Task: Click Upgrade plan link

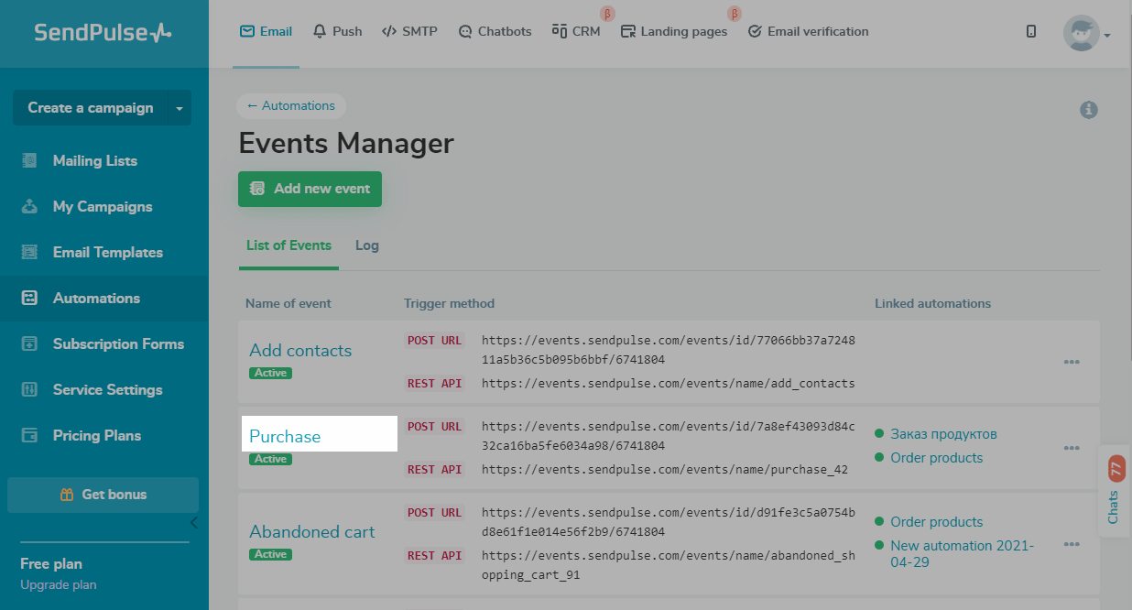Action: (x=59, y=584)
